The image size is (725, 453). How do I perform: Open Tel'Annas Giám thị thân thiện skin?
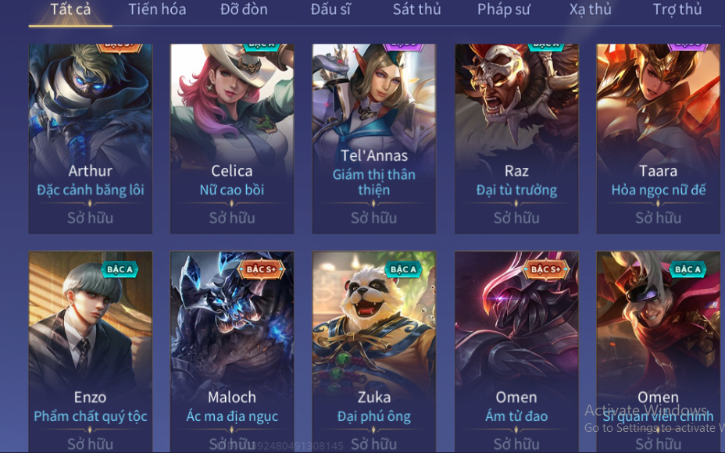(374, 139)
